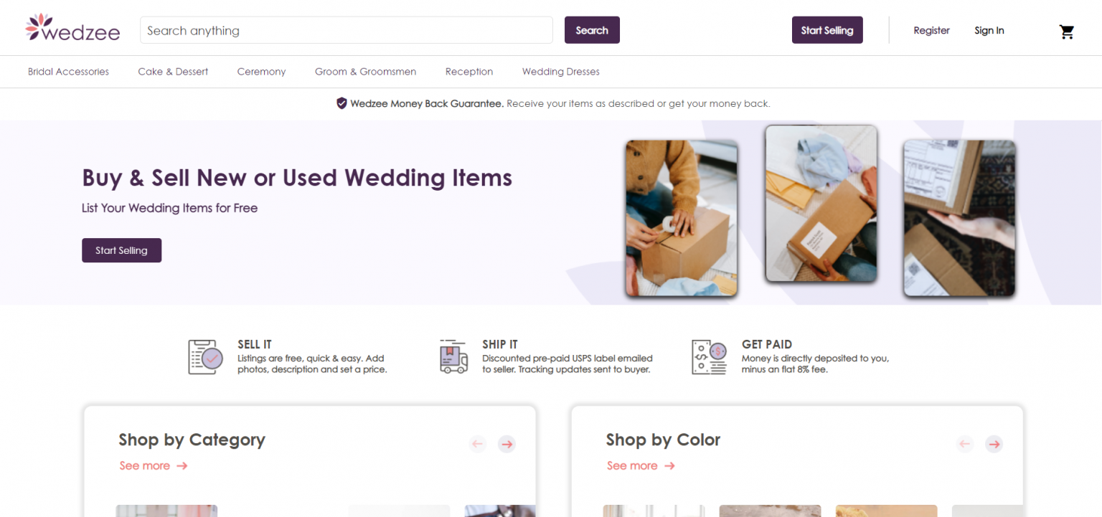The width and height of the screenshot is (1102, 517).
Task: Open the Bridal Accessories category menu
Action: pyautogui.click(x=68, y=72)
